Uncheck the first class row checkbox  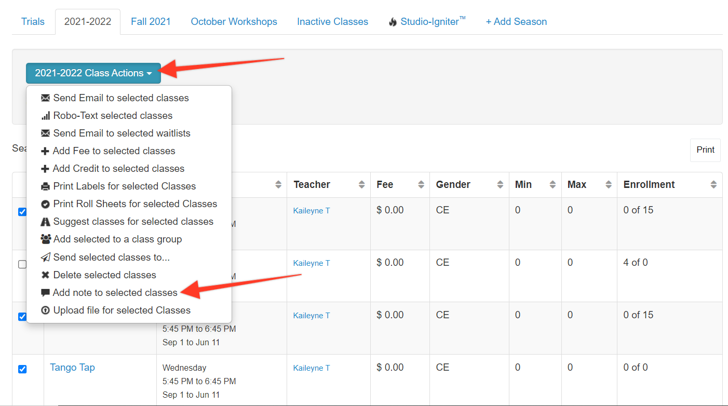click(x=22, y=212)
